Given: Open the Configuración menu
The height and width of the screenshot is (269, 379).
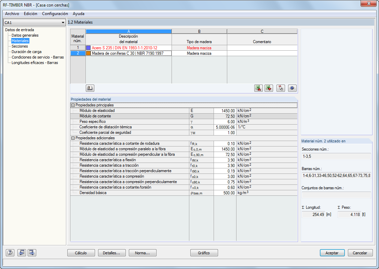Looking at the screenshot, I should click(x=55, y=14).
